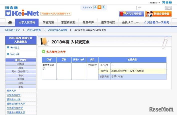Expand the 北海道 region
Viewport: 177px width, 115px height.
pos(21,64)
